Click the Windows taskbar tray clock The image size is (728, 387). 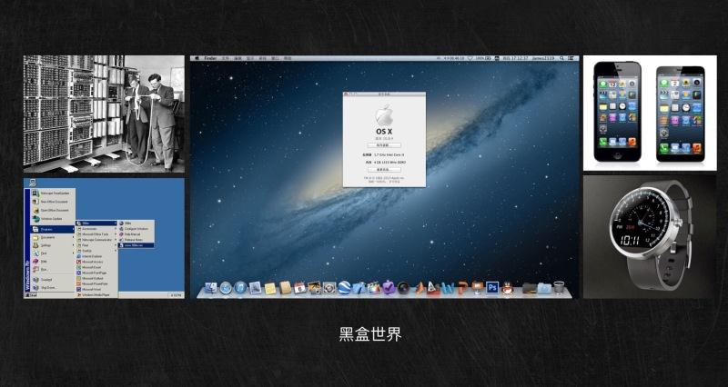click(176, 295)
